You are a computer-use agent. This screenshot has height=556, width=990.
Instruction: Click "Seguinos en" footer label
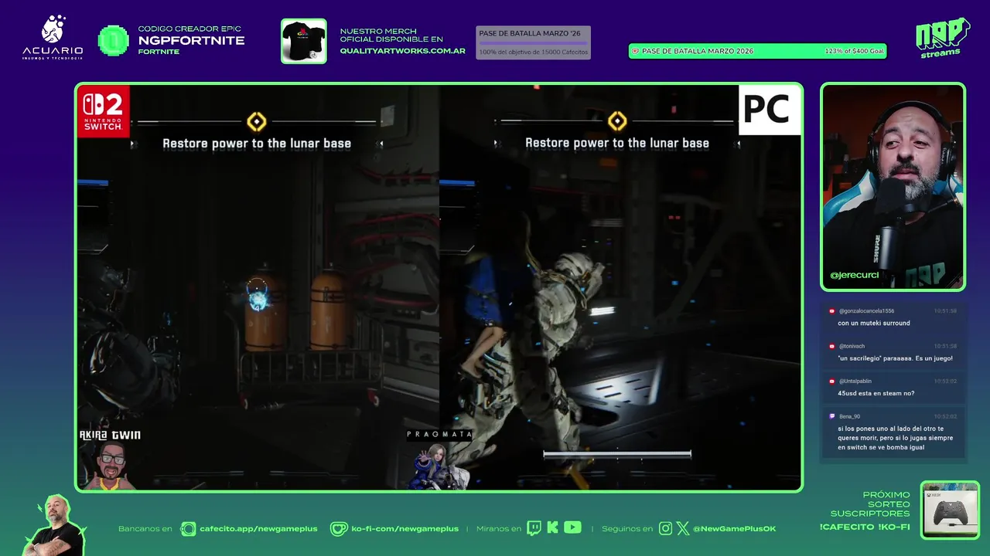pyautogui.click(x=627, y=528)
